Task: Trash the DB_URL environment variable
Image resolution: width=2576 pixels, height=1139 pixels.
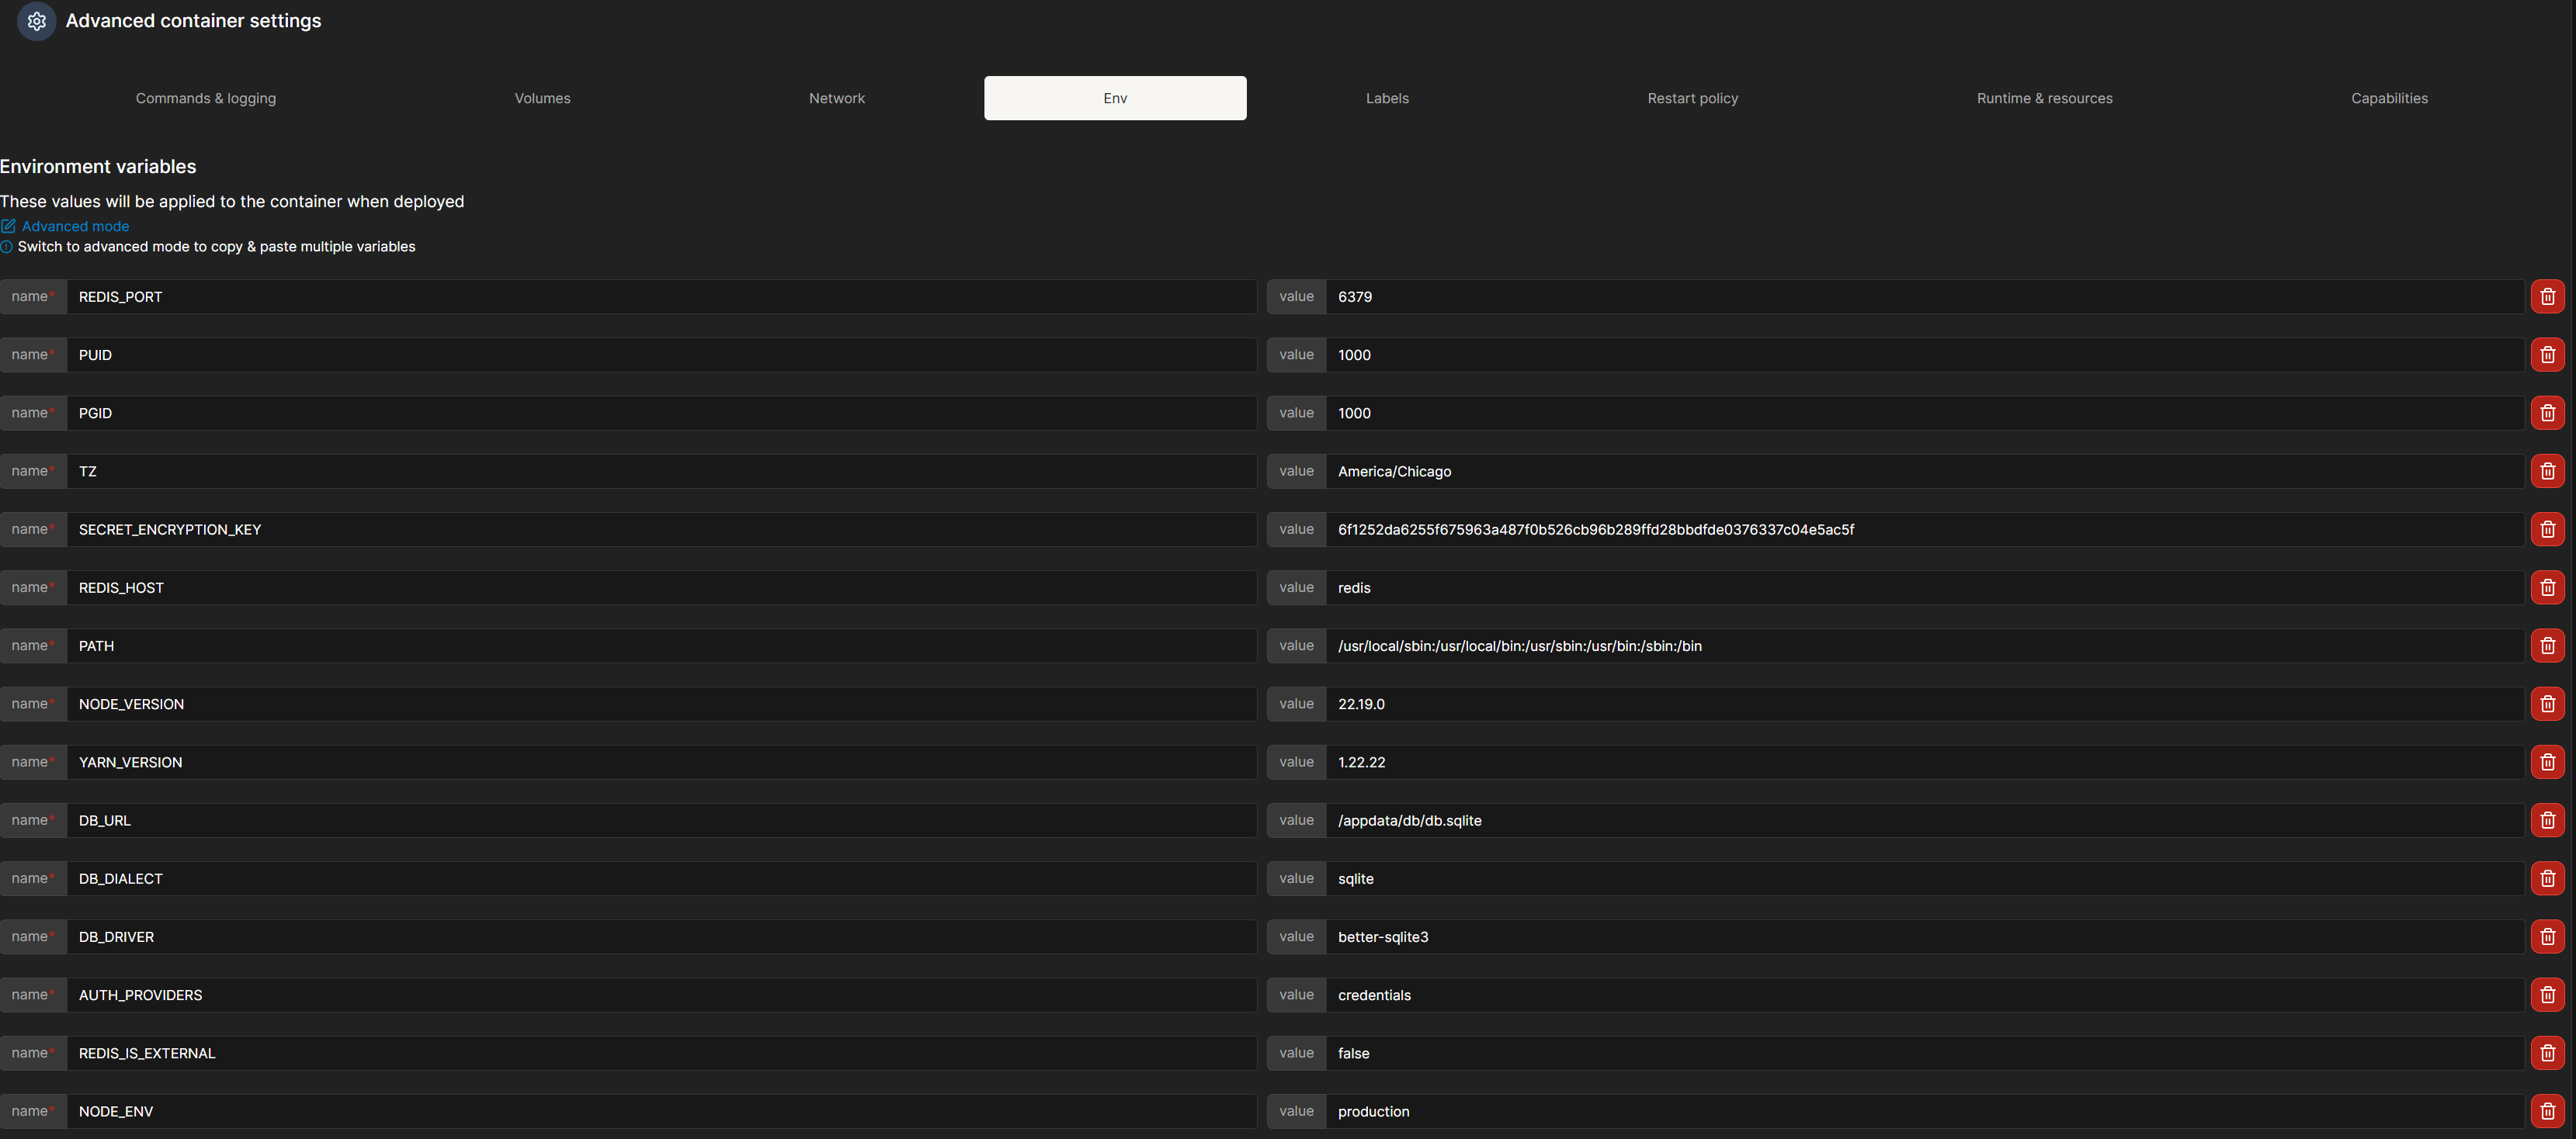Action: 2547,820
